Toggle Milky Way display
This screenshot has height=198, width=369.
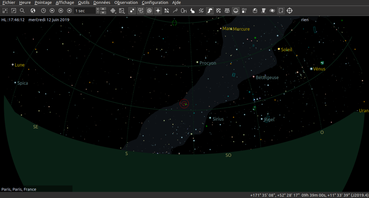pyautogui.click(x=210, y=11)
